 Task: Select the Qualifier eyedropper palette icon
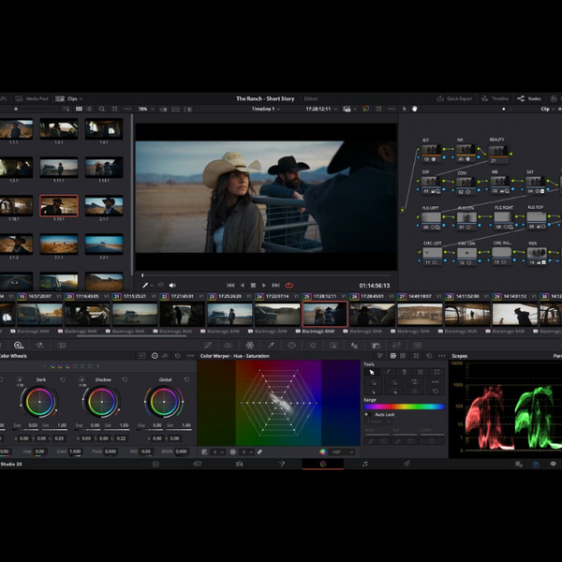271,345
